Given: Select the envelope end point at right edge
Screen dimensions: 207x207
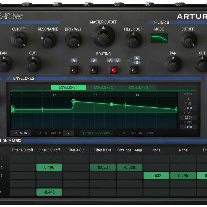Looking at the screenshot, I should click(x=176, y=109).
